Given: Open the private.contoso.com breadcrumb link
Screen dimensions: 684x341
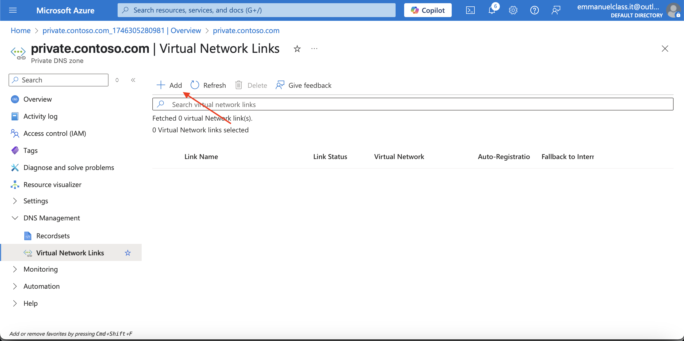Looking at the screenshot, I should point(246,31).
